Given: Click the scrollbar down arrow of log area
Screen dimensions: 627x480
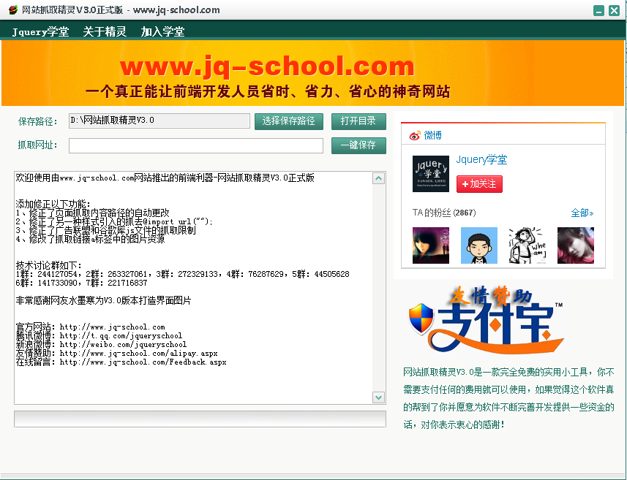Looking at the screenshot, I should [379, 397].
